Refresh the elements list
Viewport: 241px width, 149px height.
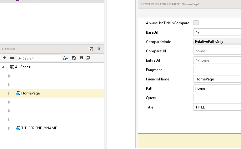point(74,58)
